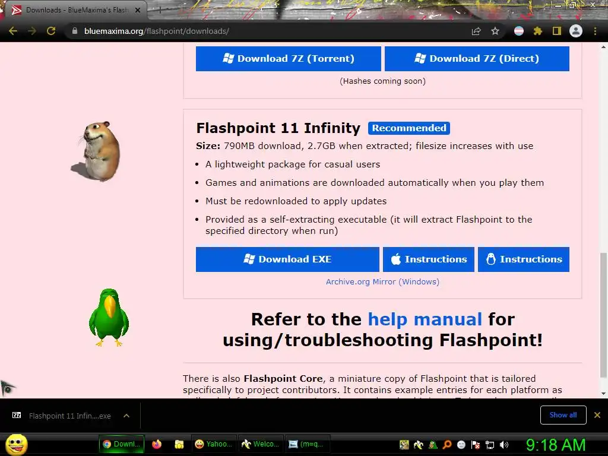608x456 pixels.
Task: Open a new tab with the plus button
Action: tap(160, 11)
